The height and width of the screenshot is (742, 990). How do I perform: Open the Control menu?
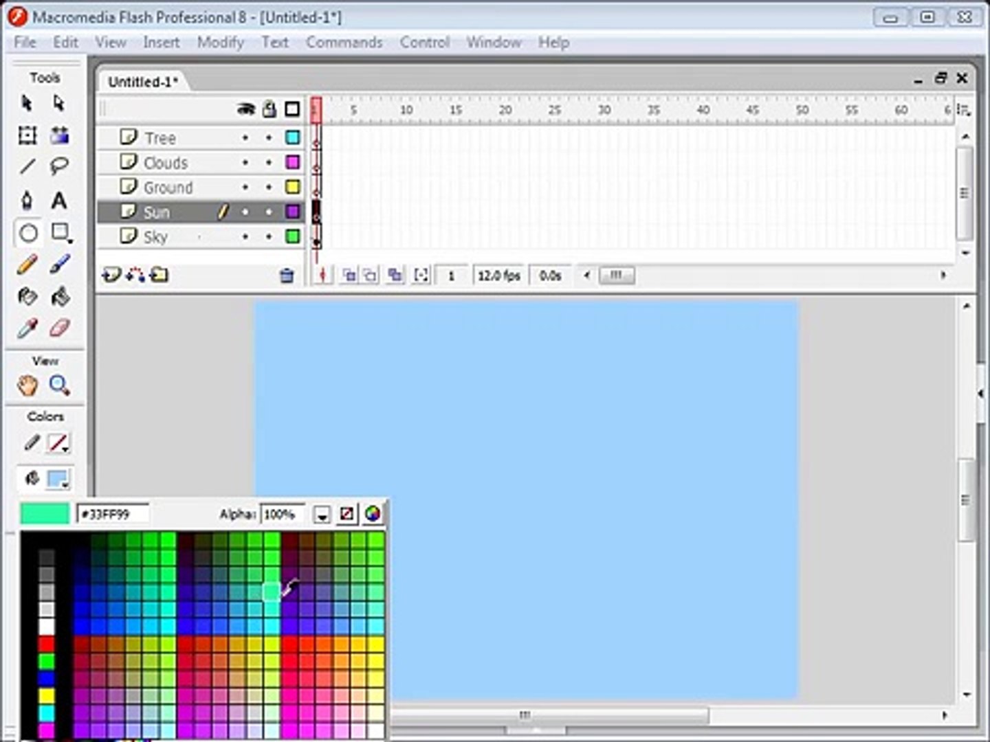tap(425, 43)
